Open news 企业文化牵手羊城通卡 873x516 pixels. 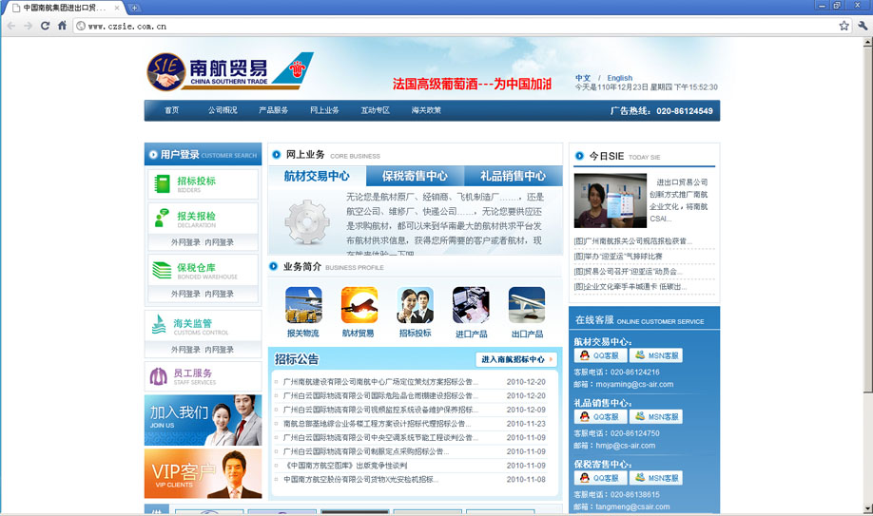point(630,286)
